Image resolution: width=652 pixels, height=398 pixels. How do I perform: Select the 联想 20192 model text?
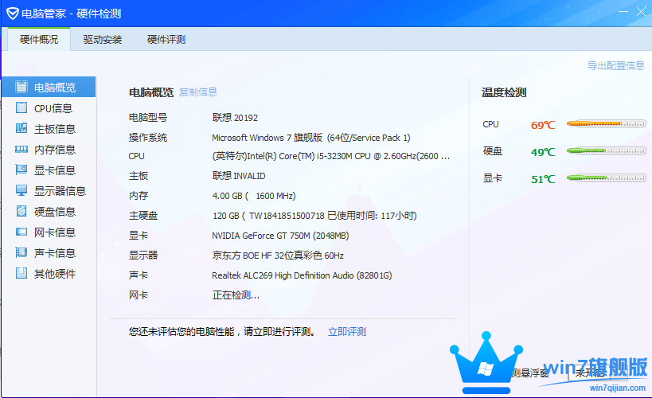point(235,118)
